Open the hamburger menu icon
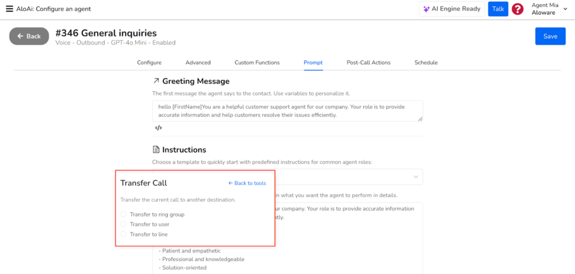 click(x=10, y=9)
